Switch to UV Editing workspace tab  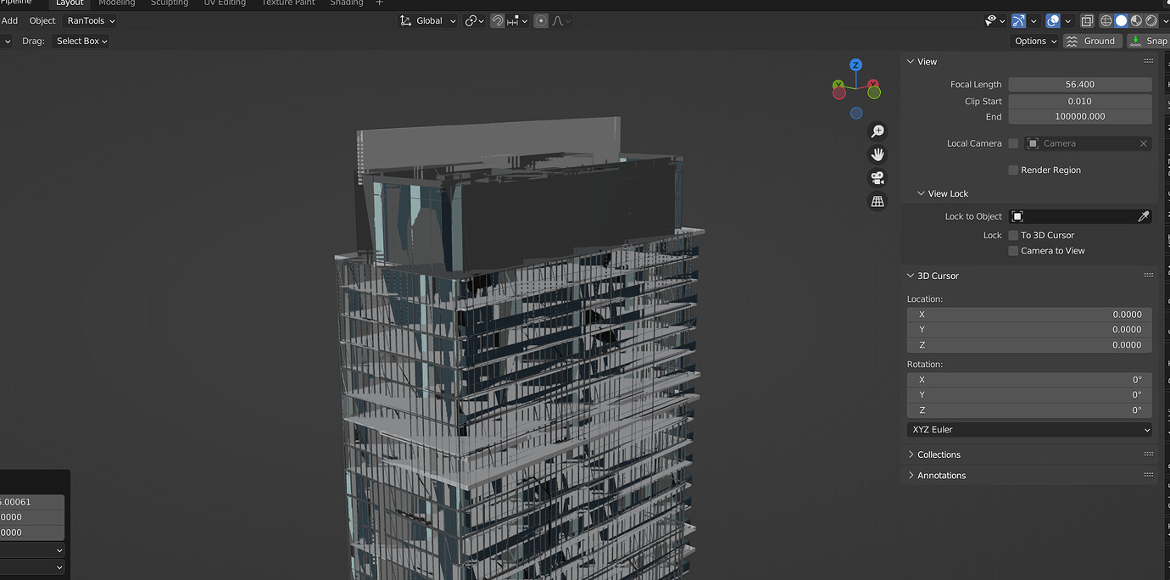[x=225, y=3]
